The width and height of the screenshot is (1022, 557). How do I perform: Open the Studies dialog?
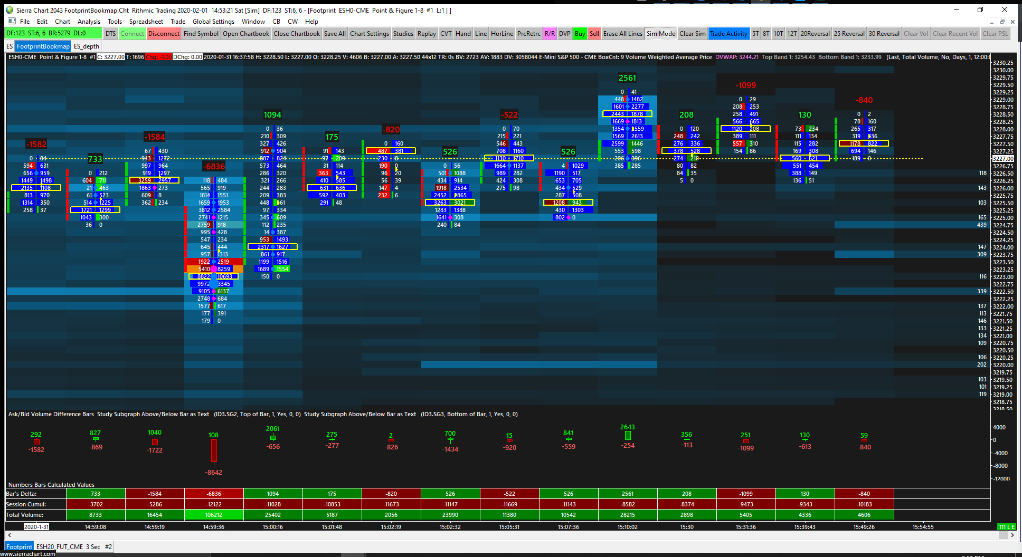(x=403, y=34)
